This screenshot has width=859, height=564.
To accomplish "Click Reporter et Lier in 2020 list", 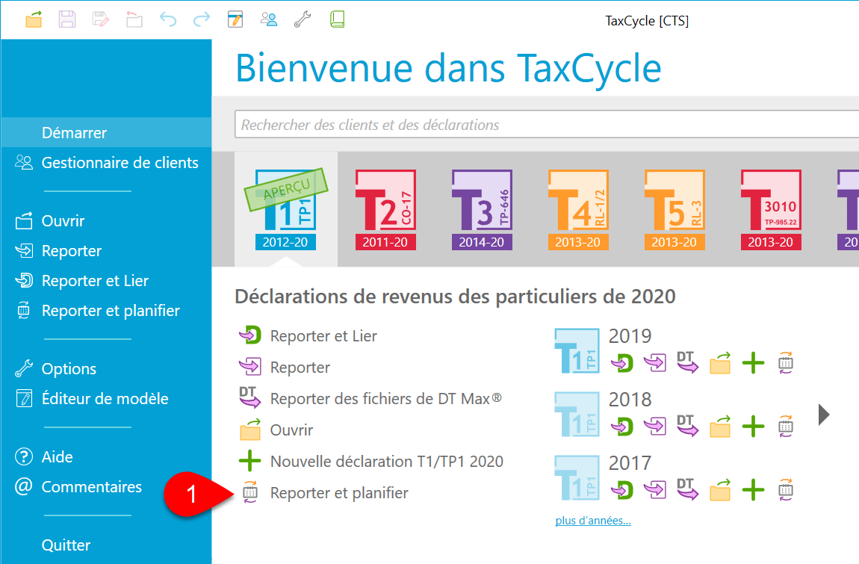I will (308, 335).
